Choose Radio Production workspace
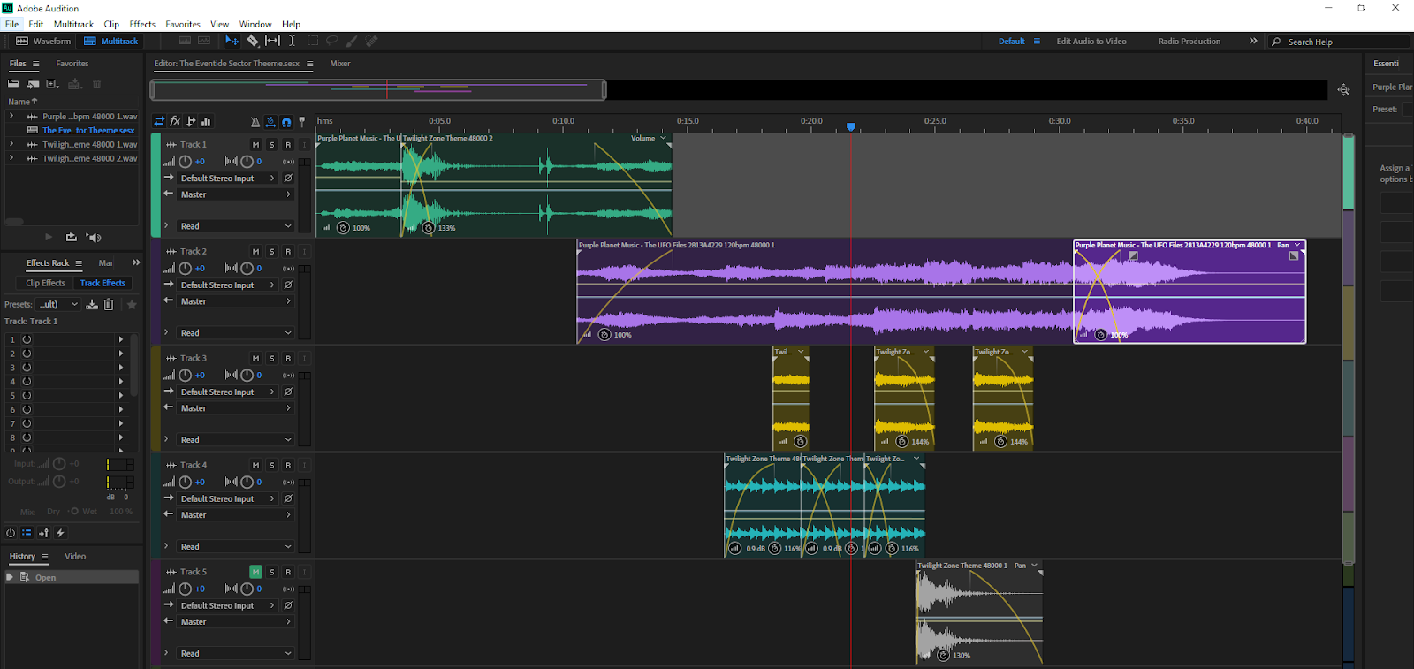This screenshot has height=669, width=1414. tap(1190, 42)
